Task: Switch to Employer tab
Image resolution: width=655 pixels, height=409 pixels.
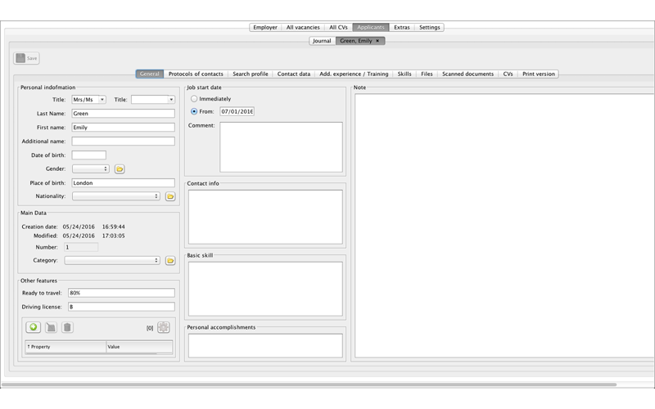Action: tap(265, 27)
